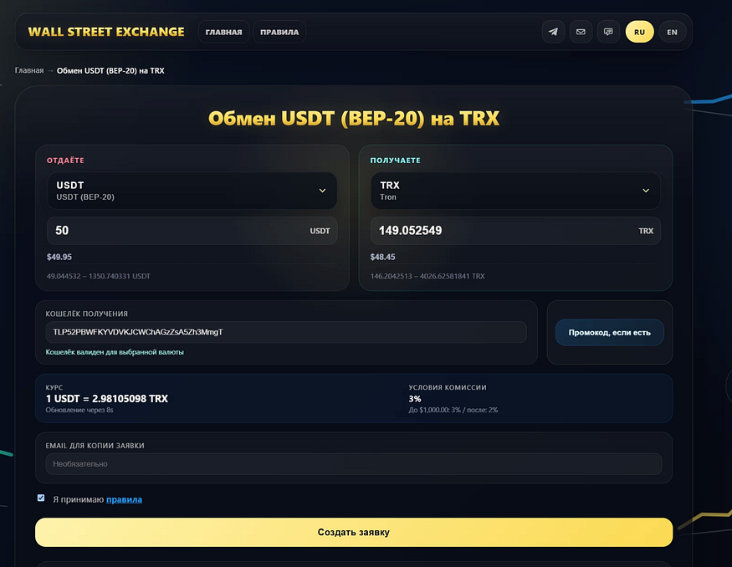Viewport: 732px width, 567px height.
Task: Click the Создать заявку button
Action: (354, 532)
